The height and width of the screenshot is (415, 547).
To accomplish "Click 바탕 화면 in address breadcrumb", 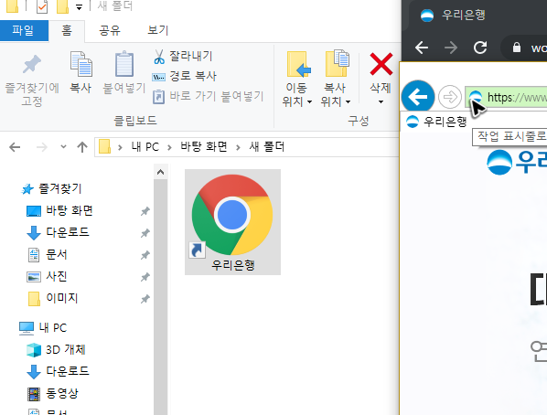I will [x=204, y=147].
